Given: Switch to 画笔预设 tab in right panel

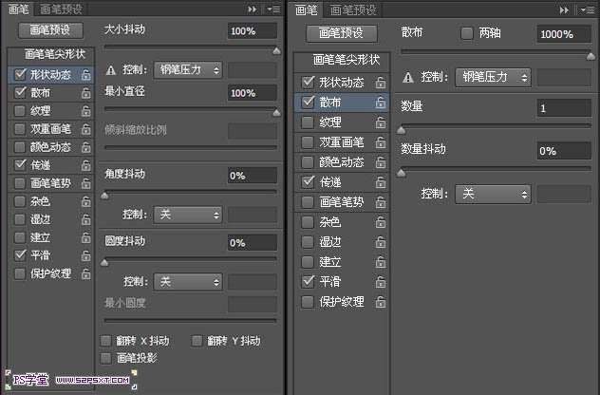Looking at the screenshot, I should click(353, 9).
